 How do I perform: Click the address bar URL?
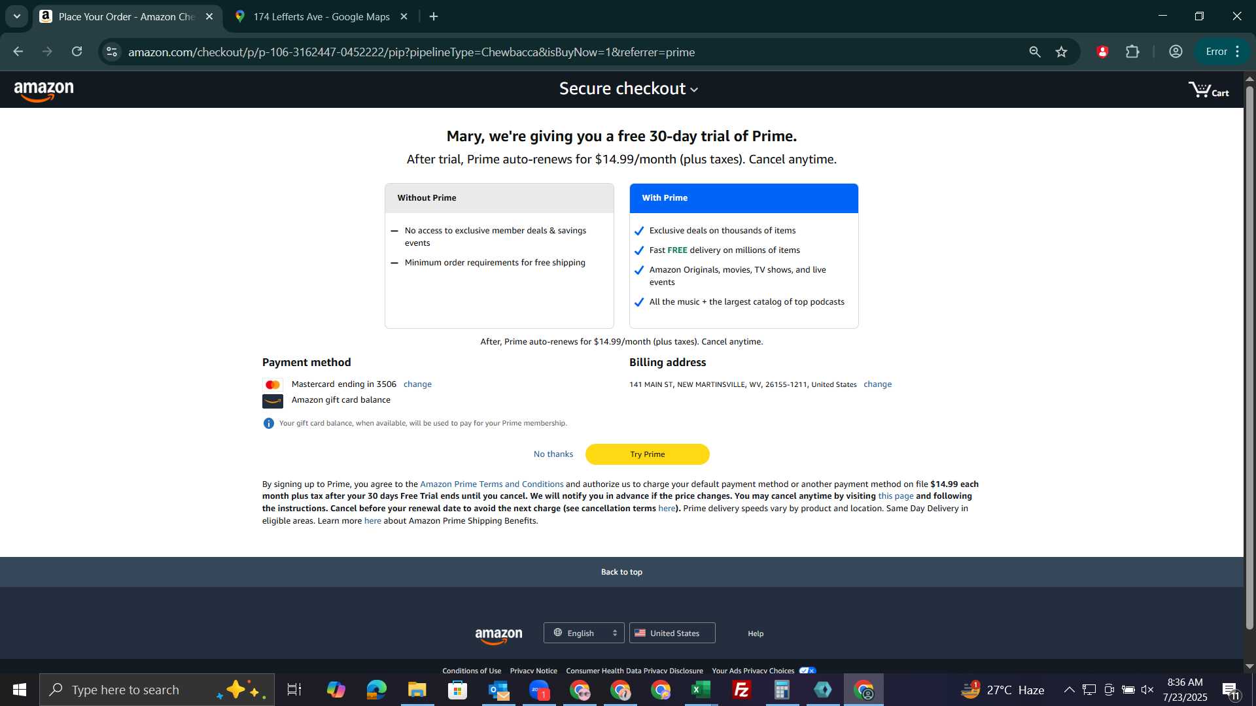411,52
